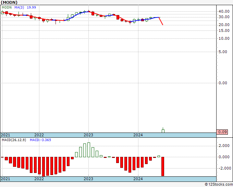
Task: Click the 12Stocks.com copyright text
Action: point(219,185)
